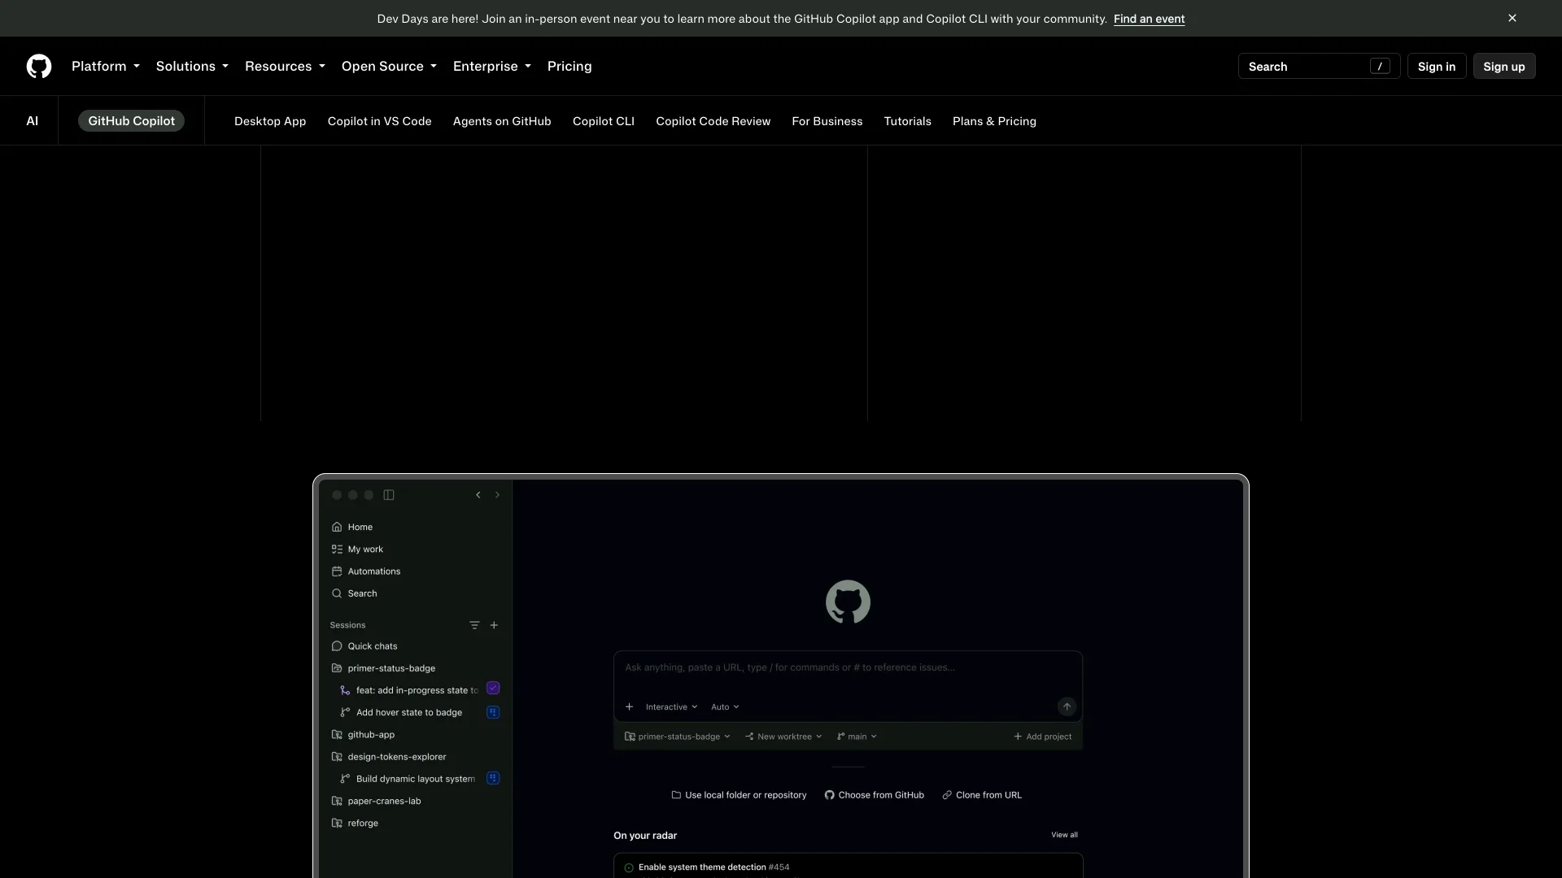Viewport: 1562px width, 878px height.
Task: Click the plus attach icon in prompt box
Action: [x=629, y=706]
